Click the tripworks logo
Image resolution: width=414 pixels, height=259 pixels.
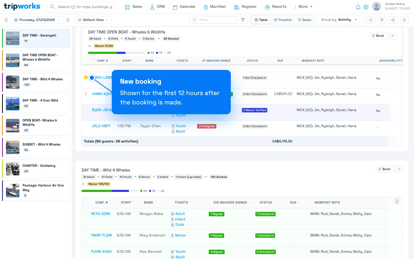22,6
